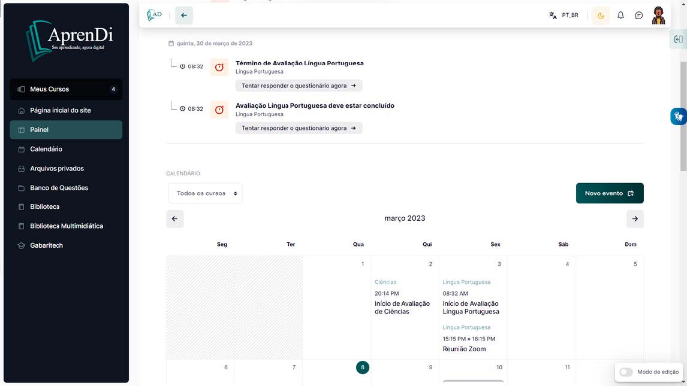Click the AD logo in top bar

(x=155, y=15)
